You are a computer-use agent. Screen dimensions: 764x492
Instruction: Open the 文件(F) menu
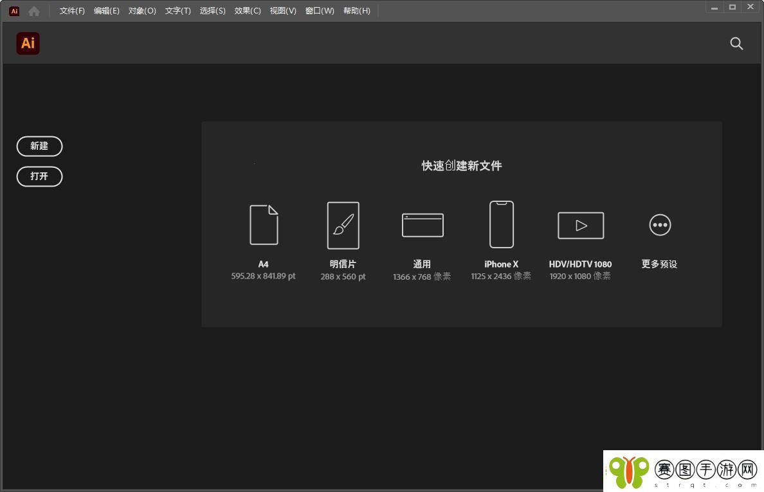[72, 11]
